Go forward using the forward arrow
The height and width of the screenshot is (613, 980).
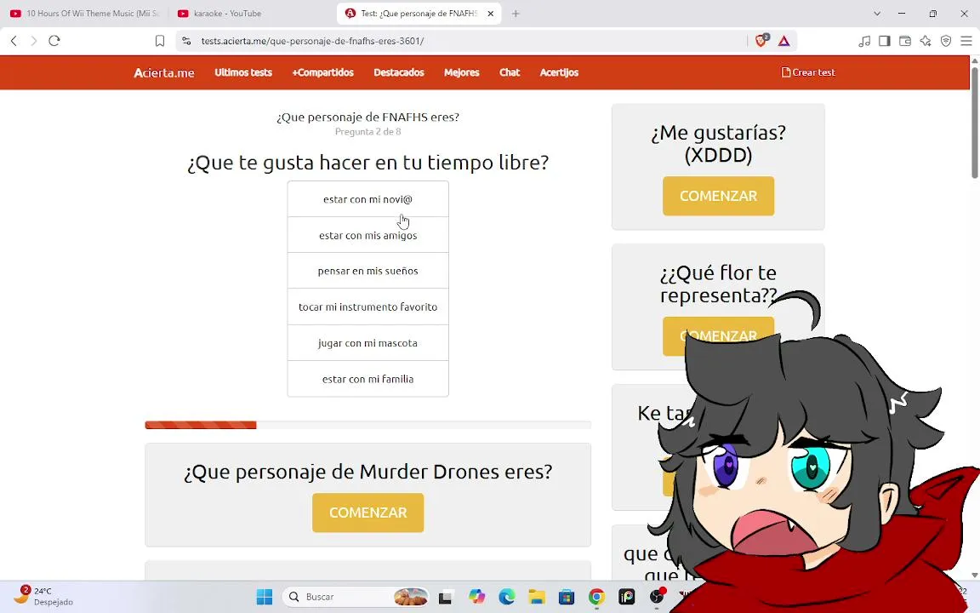point(34,41)
